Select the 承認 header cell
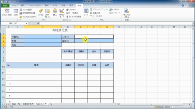The width and height of the screenshot is (195, 109). click(x=107, y=65)
